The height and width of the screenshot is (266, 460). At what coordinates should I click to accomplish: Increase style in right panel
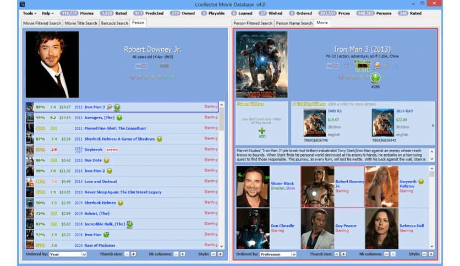coord(431,254)
